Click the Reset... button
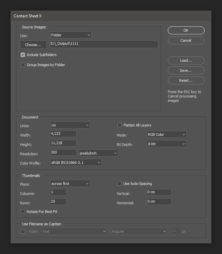 pos(186,80)
